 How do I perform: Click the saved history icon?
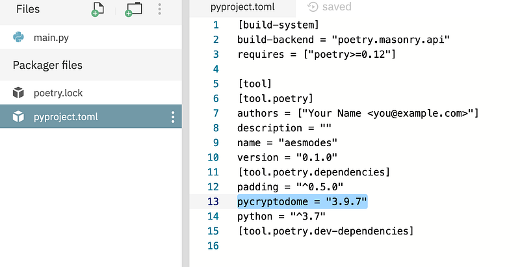click(313, 7)
